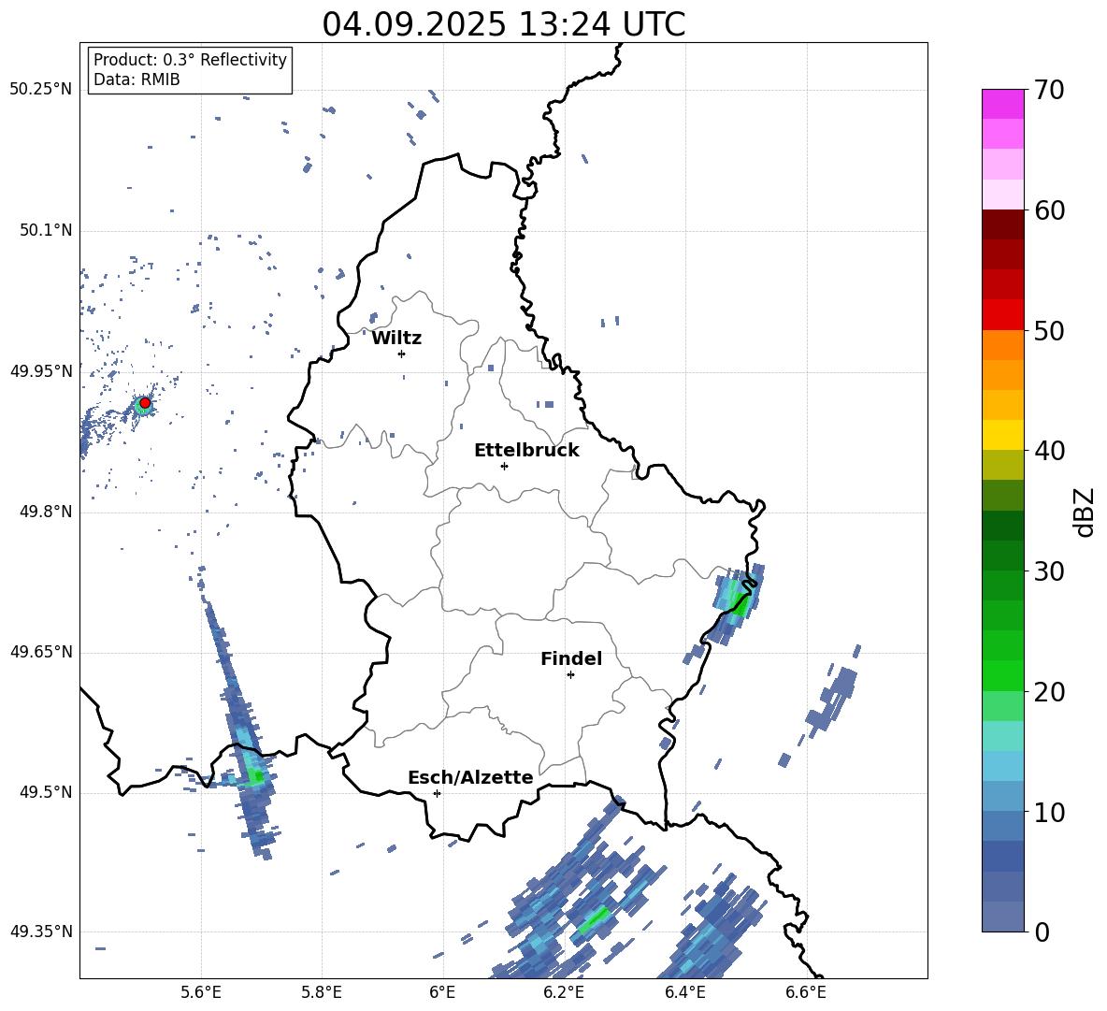This screenshot has width=1107, height=1011.
Task: Click the light blue colorbar swatch near 13 dBZ
Action: 1002,766
